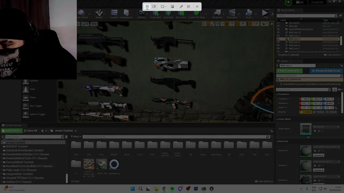Open the Cinematics toolbar icon
This screenshot has width=344, height=193.
pos(232,14)
